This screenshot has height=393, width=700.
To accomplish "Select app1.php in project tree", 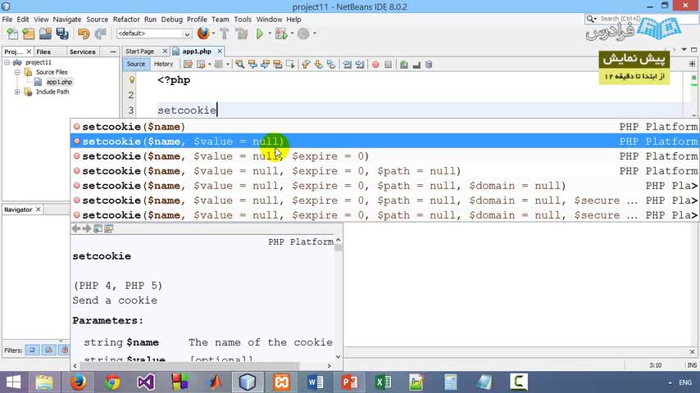I will click(59, 82).
